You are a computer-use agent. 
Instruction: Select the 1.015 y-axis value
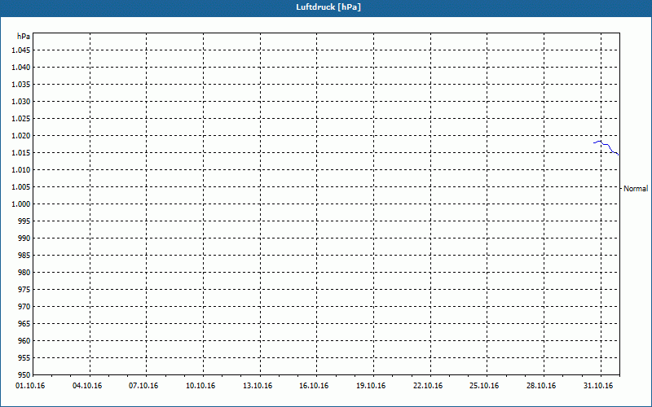21,153
